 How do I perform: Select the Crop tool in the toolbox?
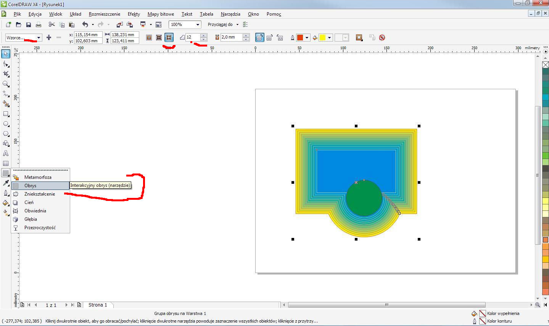(6, 74)
